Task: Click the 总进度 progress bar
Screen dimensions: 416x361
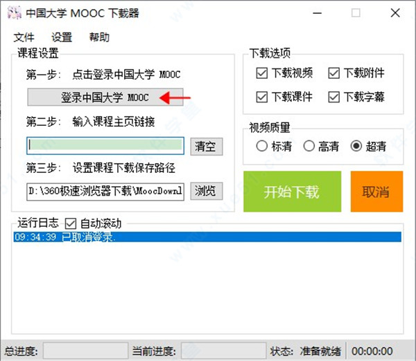Action: [86, 351]
